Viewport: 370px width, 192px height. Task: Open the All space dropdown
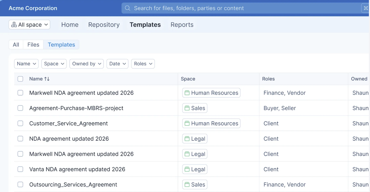click(29, 25)
